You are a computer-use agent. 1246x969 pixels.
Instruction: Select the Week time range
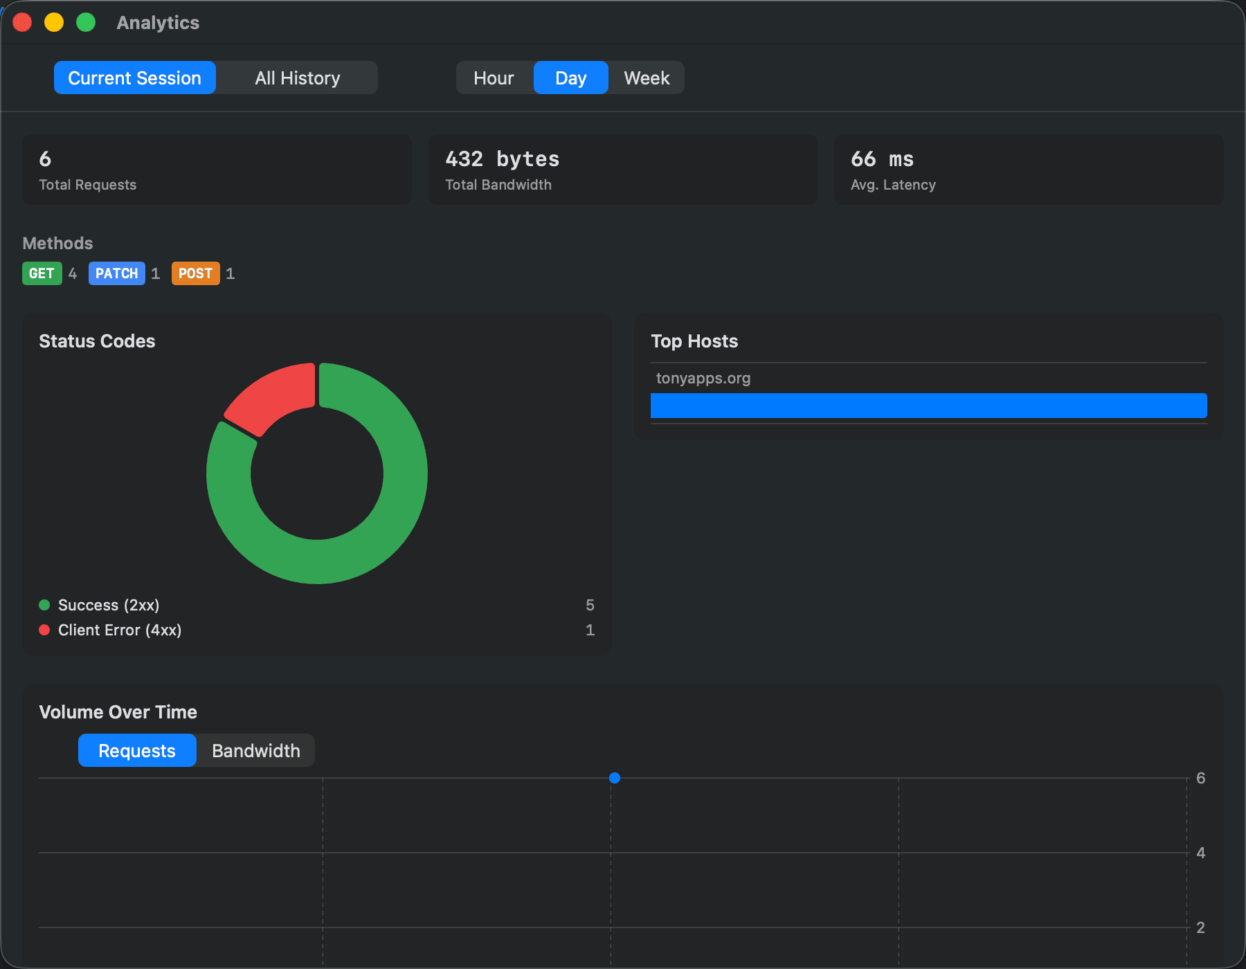pos(647,78)
